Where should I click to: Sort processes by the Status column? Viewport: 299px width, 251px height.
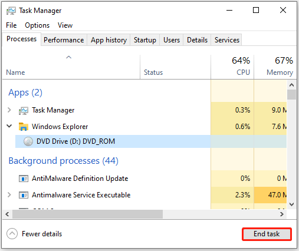pyautogui.click(x=175, y=67)
